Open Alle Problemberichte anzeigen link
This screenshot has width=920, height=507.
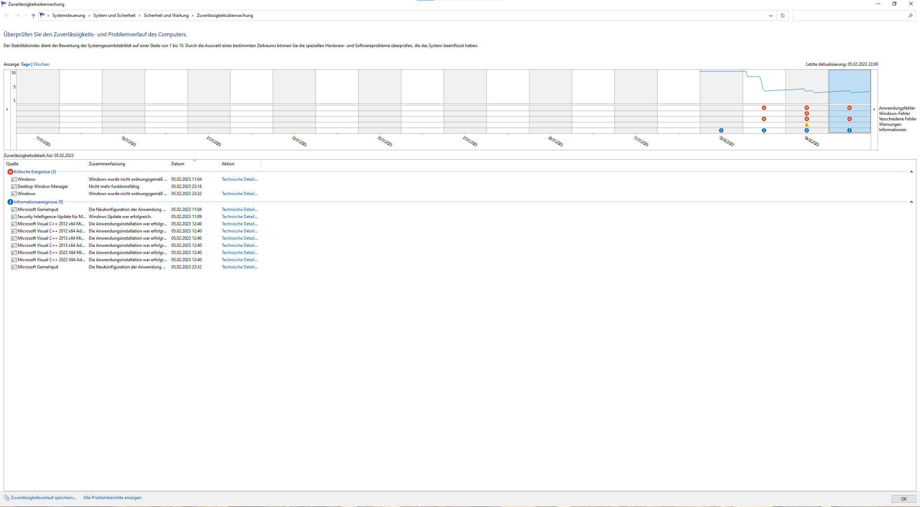click(112, 498)
